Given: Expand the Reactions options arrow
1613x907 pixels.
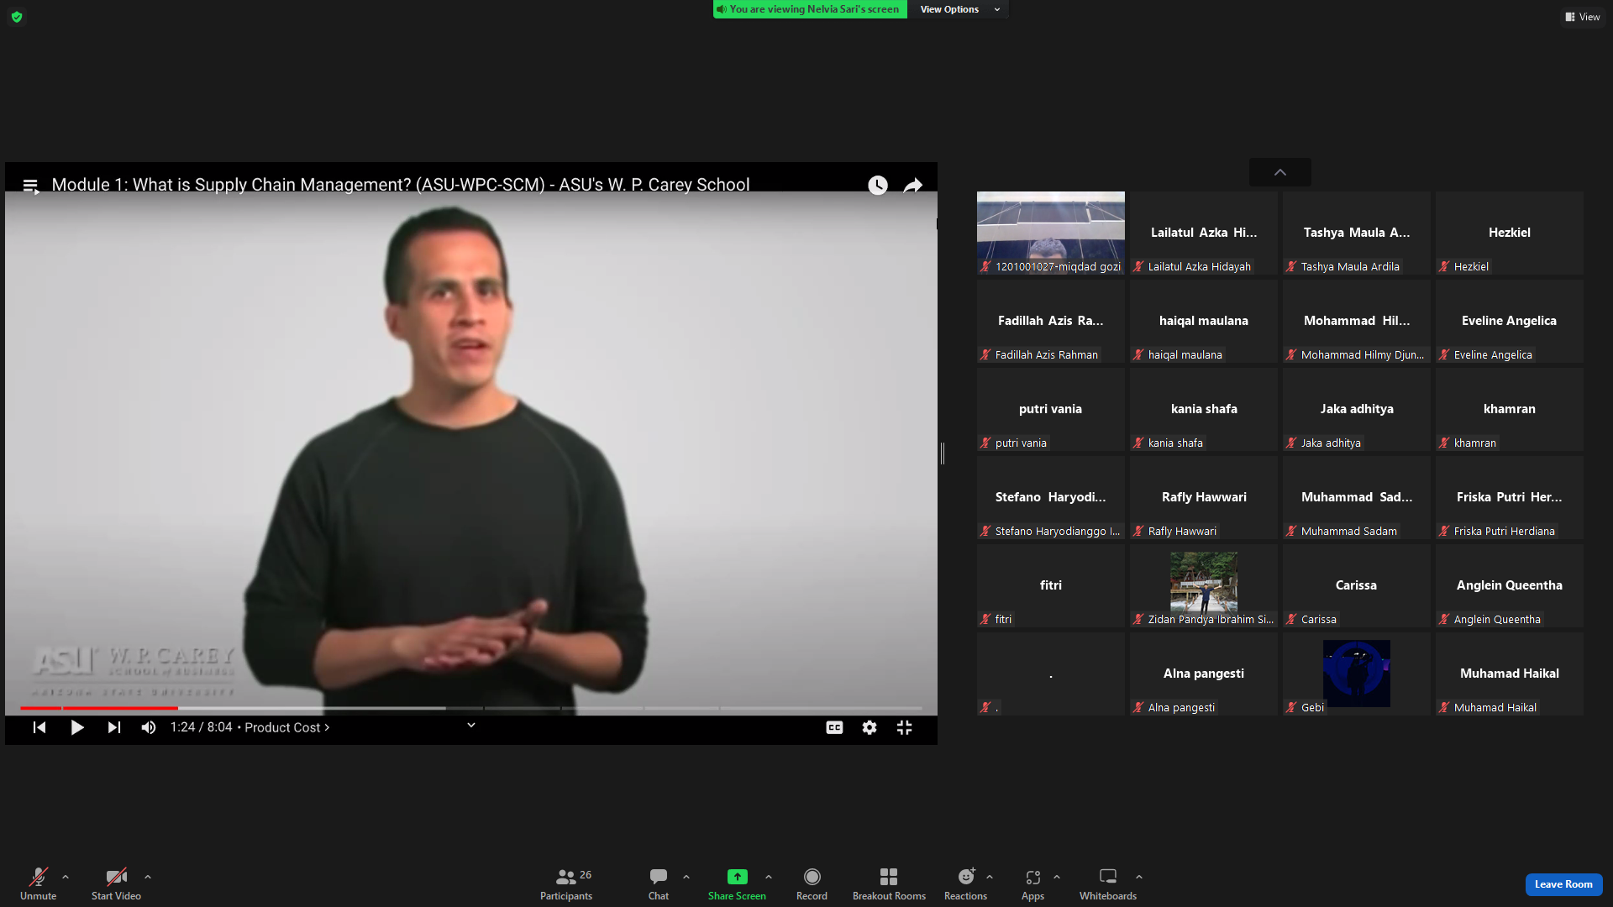Looking at the screenshot, I should click(x=990, y=877).
